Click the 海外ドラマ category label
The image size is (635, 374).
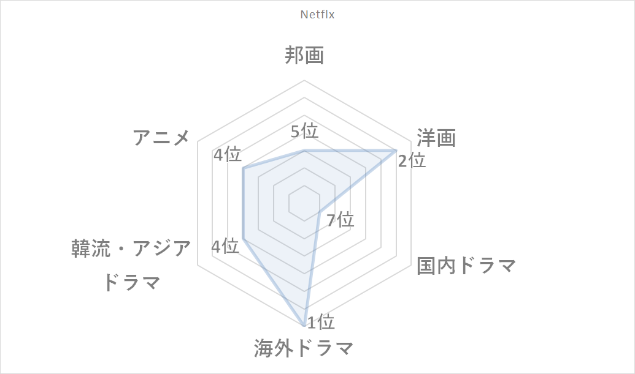click(304, 348)
